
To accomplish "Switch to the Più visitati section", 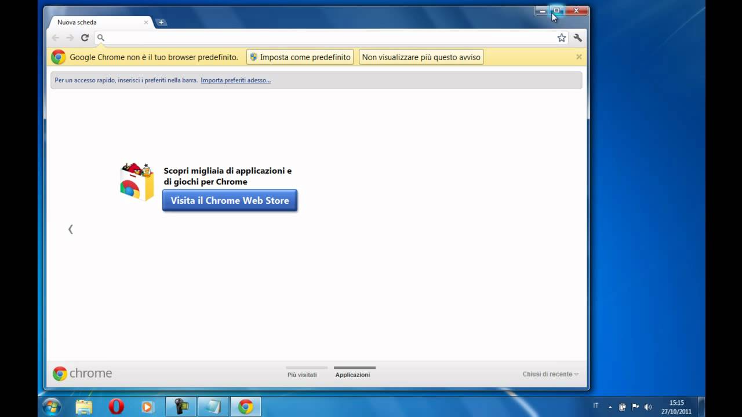I will click(302, 375).
